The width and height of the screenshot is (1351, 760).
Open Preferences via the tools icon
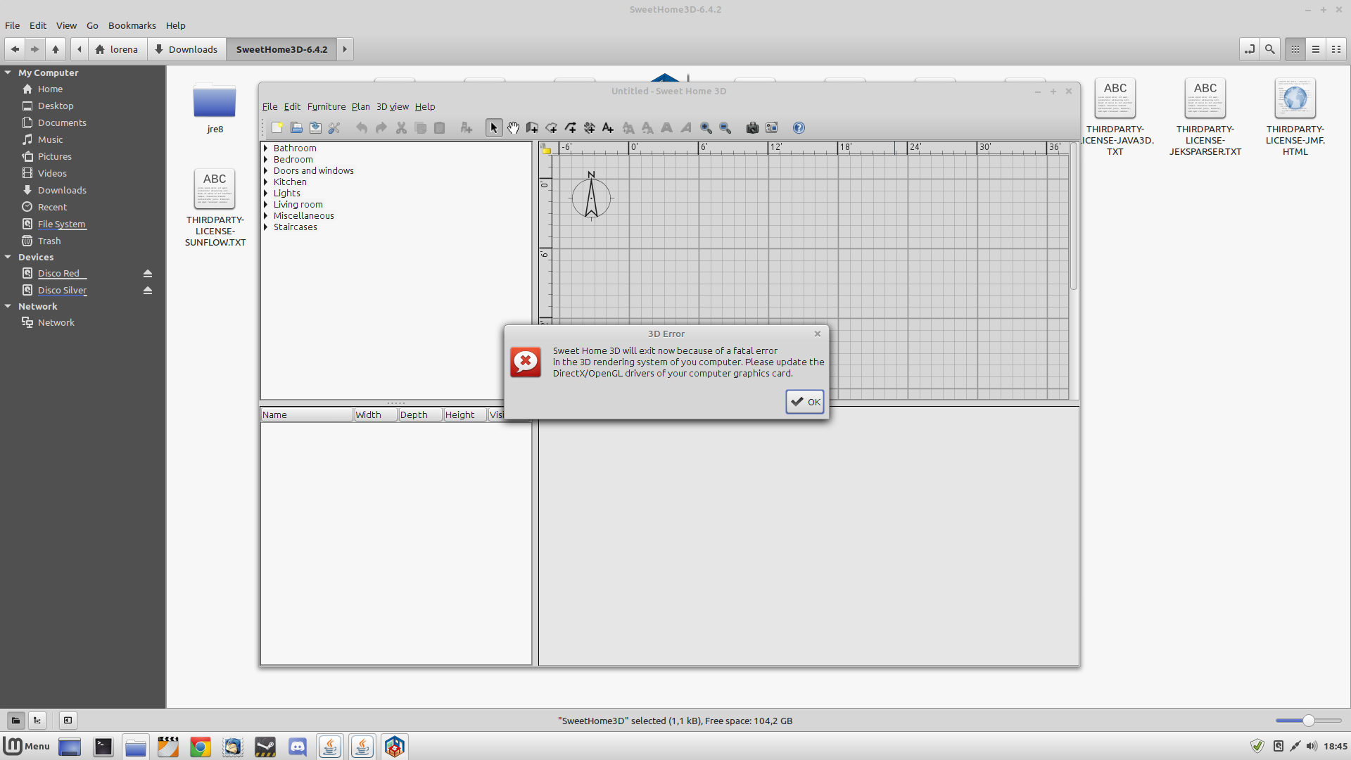pos(334,127)
